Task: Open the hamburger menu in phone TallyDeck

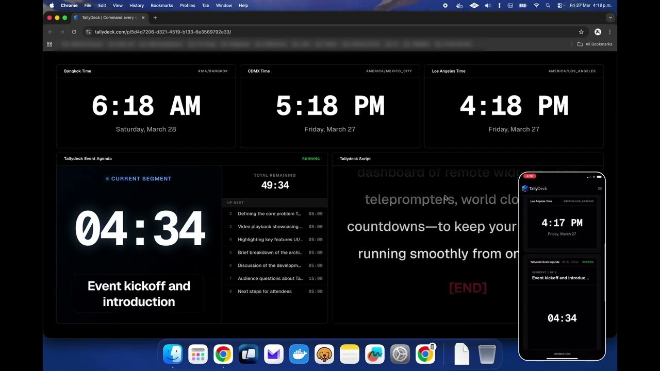Action: tap(600, 189)
